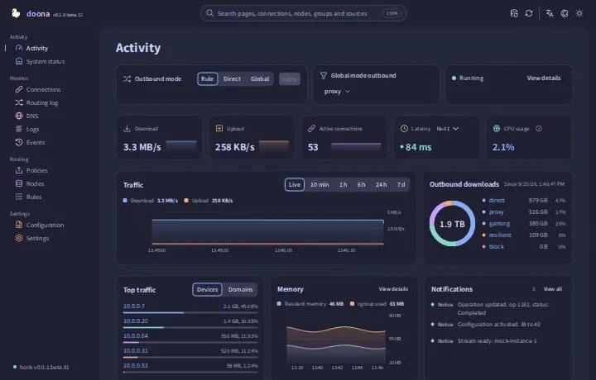Toggle light theme with sun icon
This screenshot has height=380, width=596.
(x=579, y=13)
